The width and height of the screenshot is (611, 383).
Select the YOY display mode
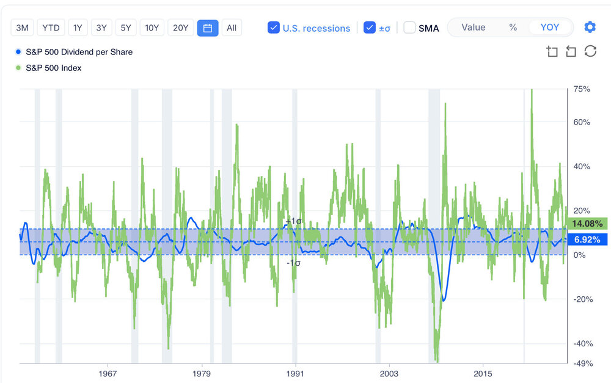[x=550, y=27]
